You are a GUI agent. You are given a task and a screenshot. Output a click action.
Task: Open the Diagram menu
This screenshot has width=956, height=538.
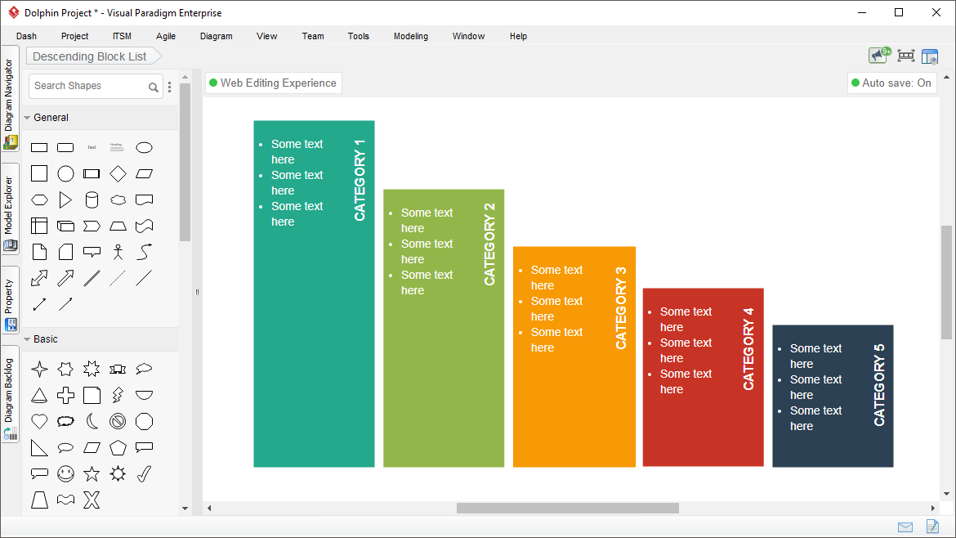[x=217, y=36]
